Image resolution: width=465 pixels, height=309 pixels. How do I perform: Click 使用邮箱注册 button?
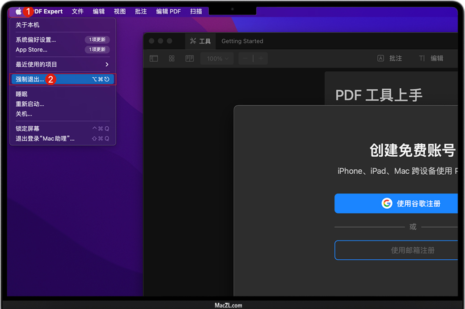click(396, 250)
